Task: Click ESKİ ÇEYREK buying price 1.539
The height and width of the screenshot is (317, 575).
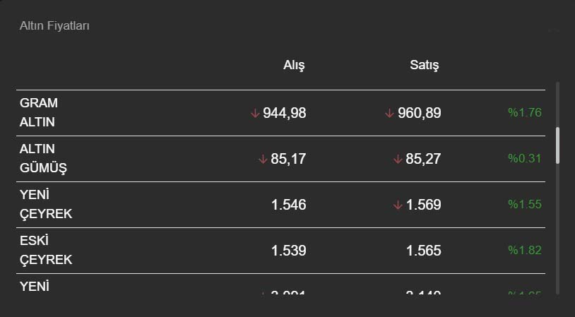Action: tap(288, 251)
